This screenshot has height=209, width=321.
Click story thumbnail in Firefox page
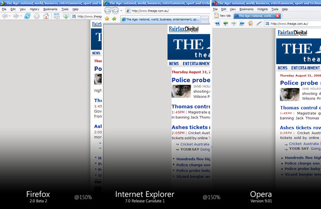[98, 79]
